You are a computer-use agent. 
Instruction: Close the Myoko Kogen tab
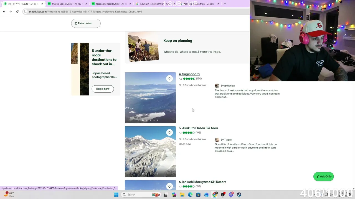tap(86, 4)
